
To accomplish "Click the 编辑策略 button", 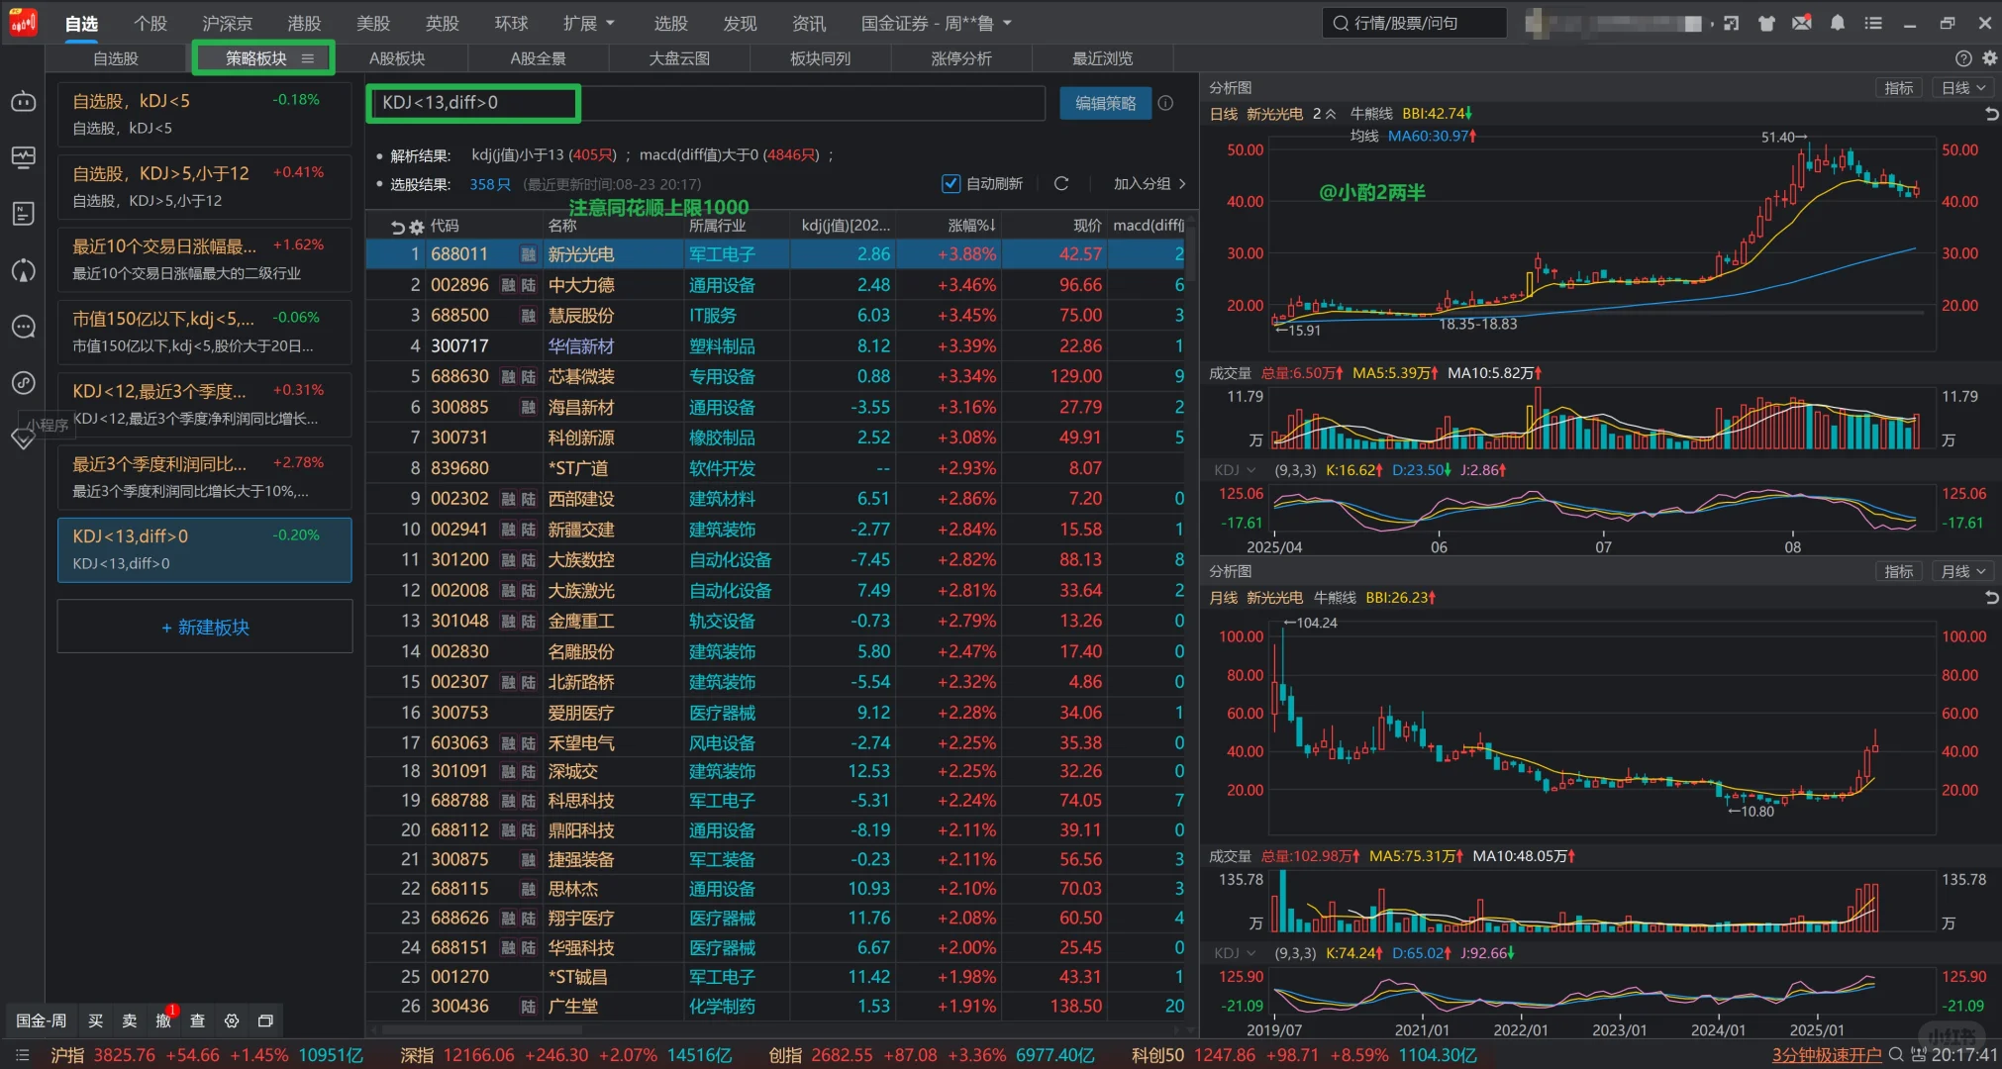I will (1105, 103).
